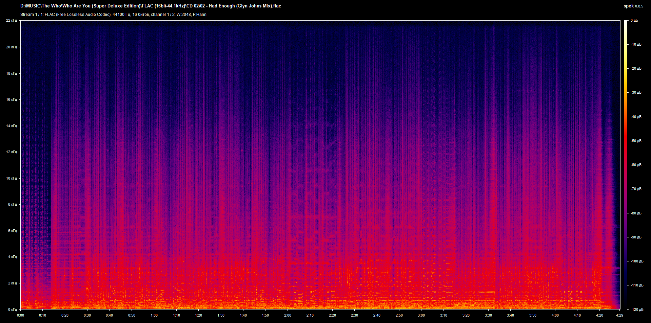Screen dimensions: 651x323
Task: Pick the 3:10 time axis label
Action: 443,315
